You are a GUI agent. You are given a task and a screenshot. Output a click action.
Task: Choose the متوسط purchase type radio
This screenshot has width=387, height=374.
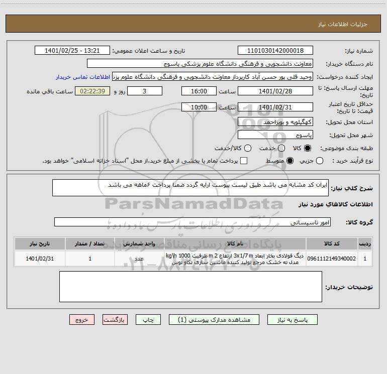point(290,161)
